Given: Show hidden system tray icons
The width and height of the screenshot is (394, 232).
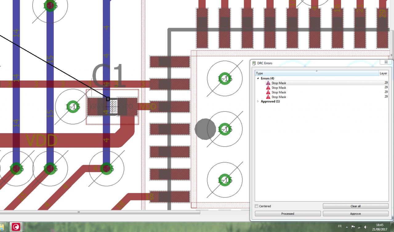Looking at the screenshot, I should [347, 227].
